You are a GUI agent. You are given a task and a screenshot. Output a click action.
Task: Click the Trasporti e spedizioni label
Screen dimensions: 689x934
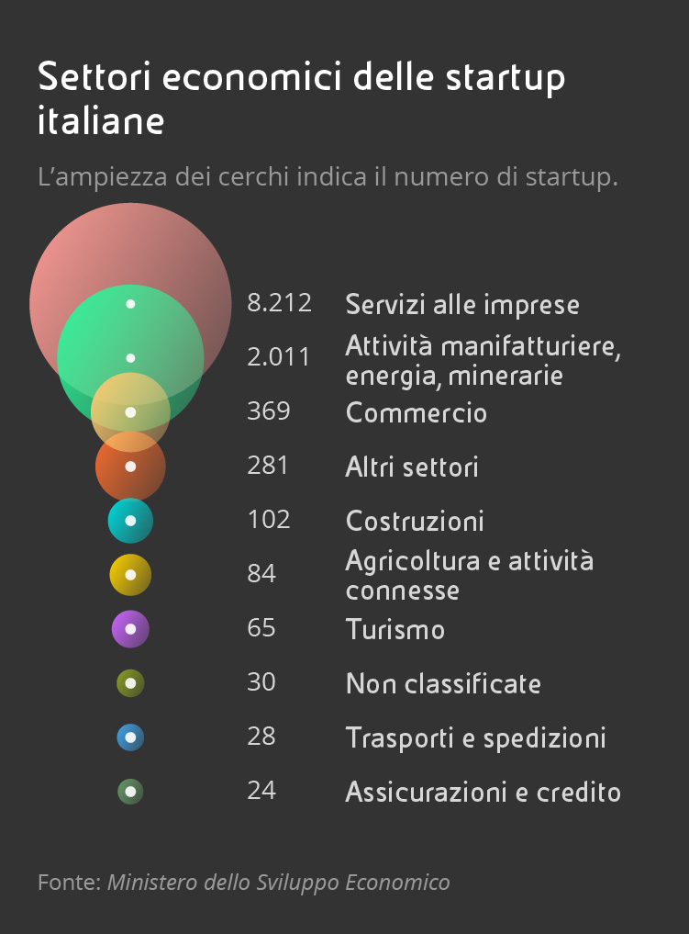475,737
